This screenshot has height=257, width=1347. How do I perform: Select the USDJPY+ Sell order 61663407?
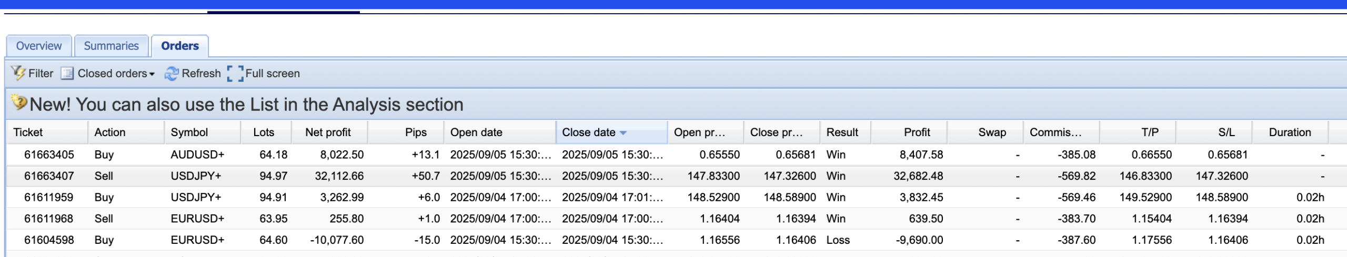(x=49, y=176)
